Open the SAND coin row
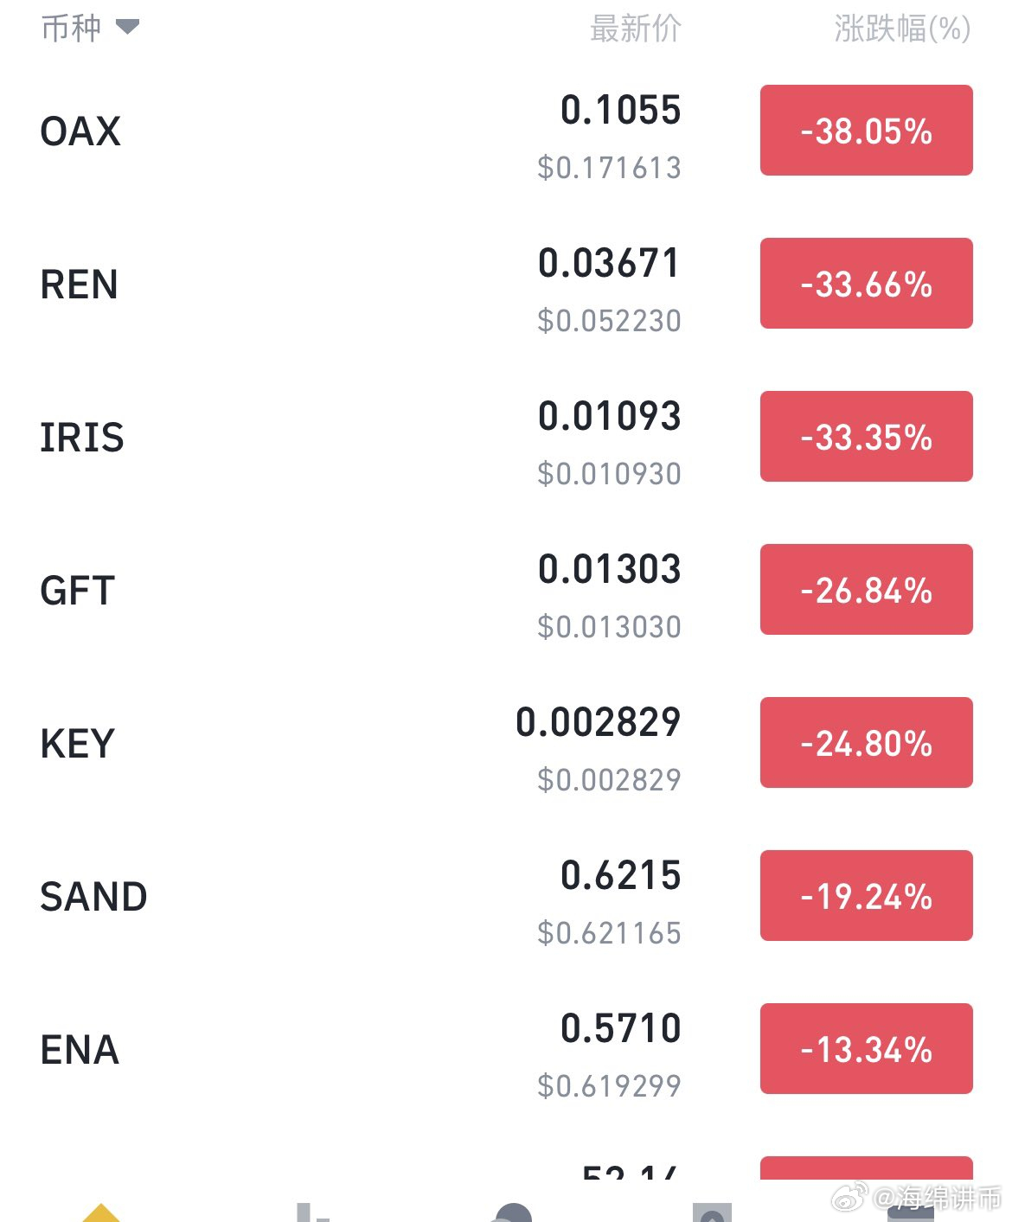The width and height of the screenshot is (1012, 1222). [506, 896]
